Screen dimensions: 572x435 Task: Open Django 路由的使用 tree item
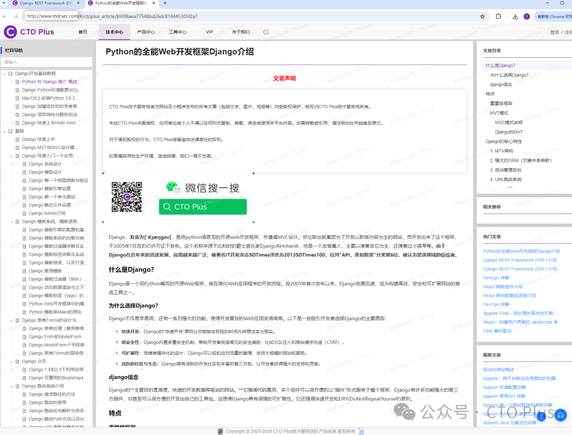coord(48,403)
